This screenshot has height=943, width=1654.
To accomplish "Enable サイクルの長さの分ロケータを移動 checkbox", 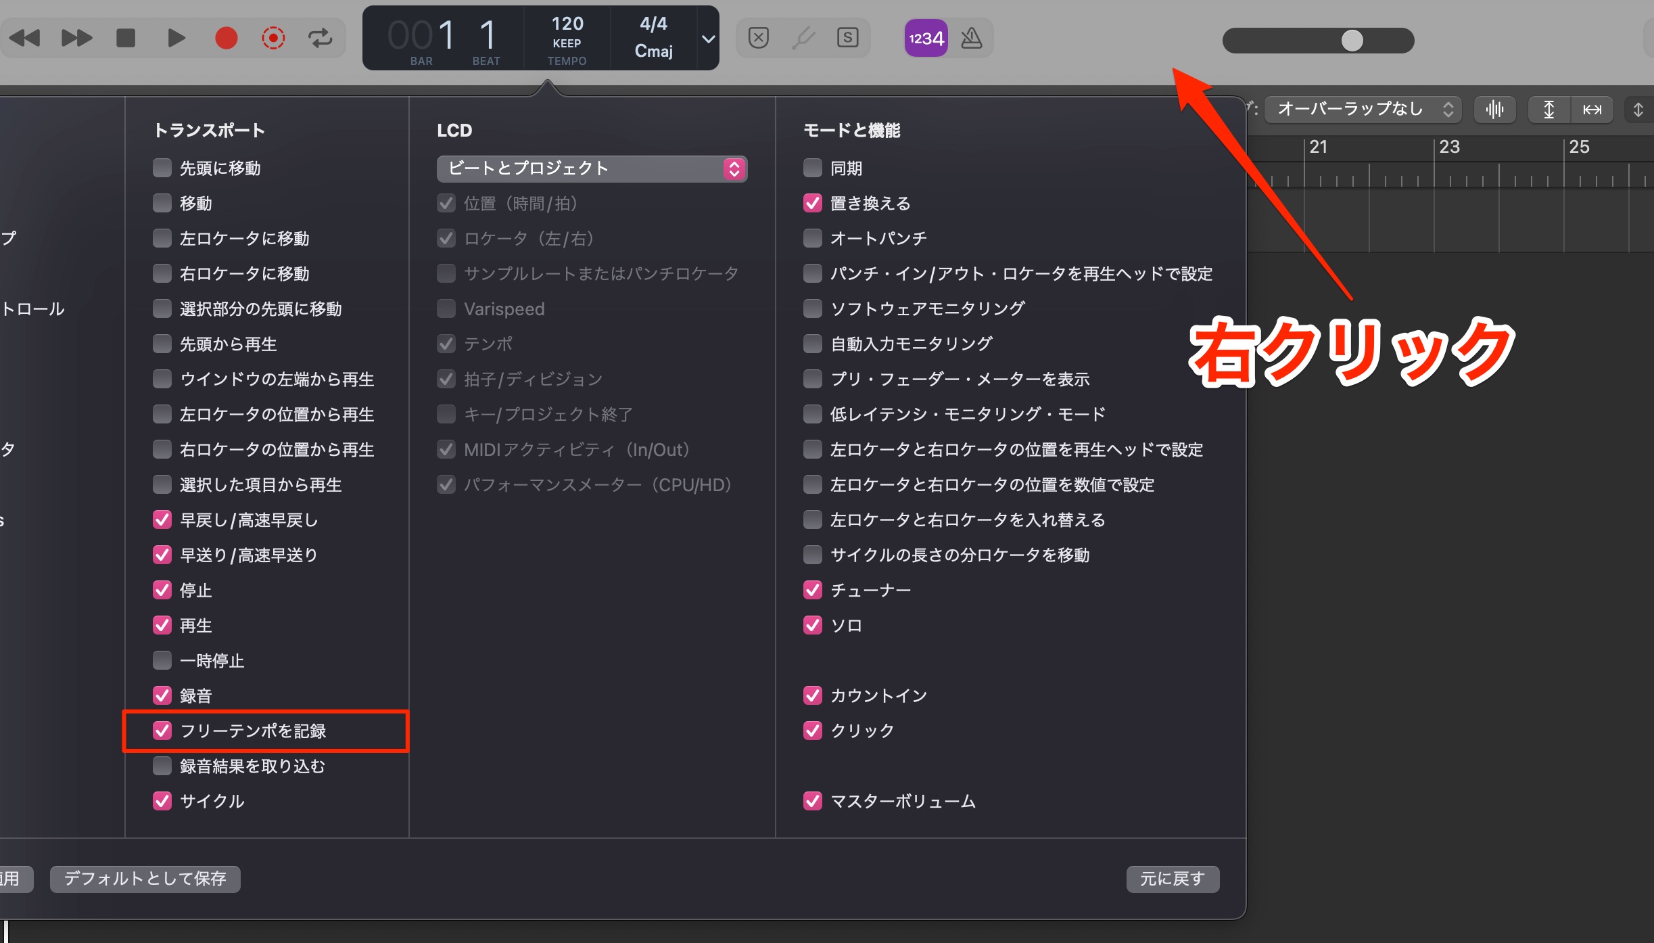I will pos(813,555).
